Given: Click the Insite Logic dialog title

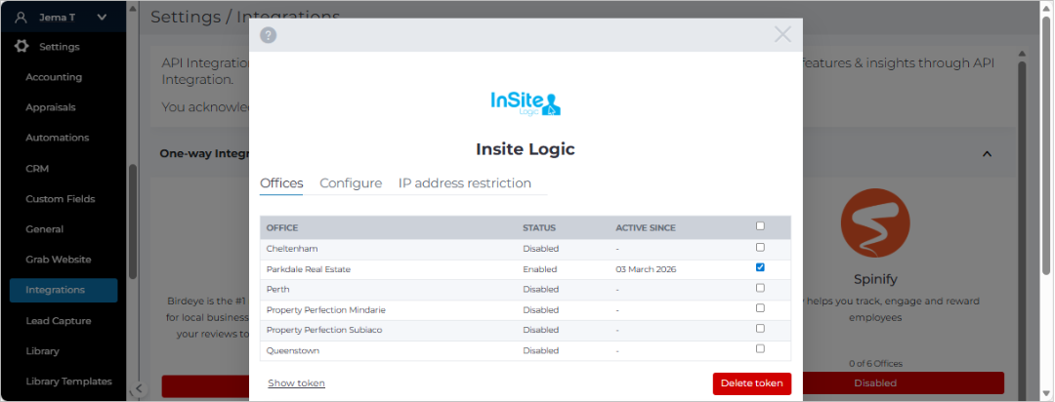Looking at the screenshot, I should pos(526,149).
